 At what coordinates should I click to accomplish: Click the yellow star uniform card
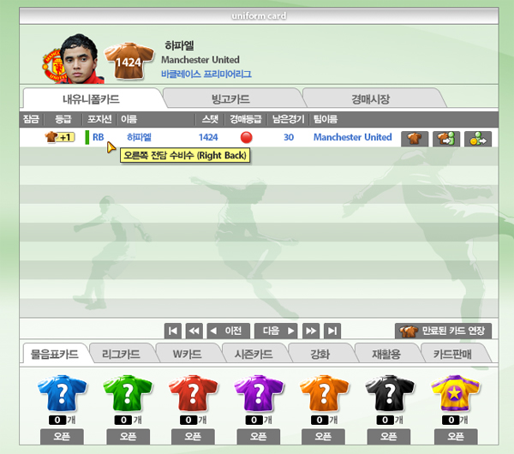click(456, 393)
